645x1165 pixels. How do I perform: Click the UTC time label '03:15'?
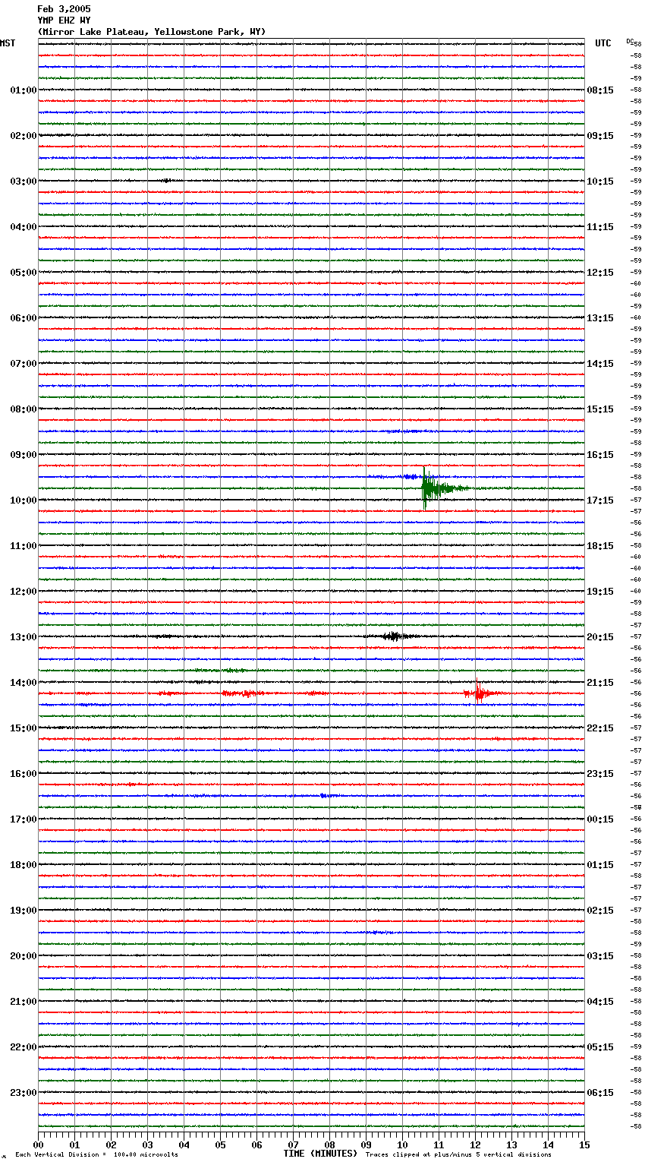pos(600,956)
